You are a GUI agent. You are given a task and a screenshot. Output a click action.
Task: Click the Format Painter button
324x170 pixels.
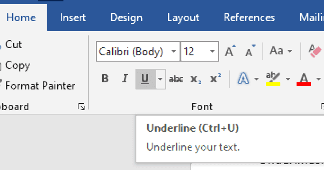tap(38, 86)
